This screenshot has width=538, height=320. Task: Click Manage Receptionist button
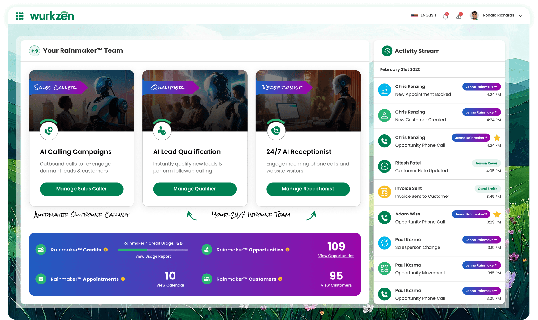[308, 189]
